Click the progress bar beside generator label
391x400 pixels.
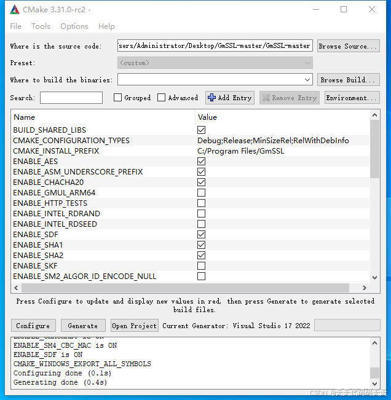tap(347, 325)
